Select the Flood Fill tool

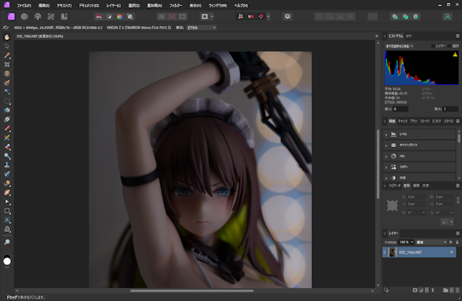coord(7,110)
